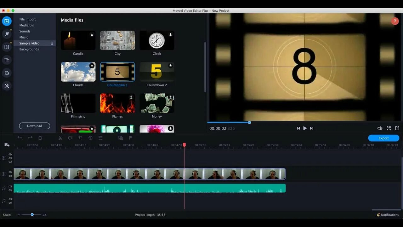
Task: Redo the last timeline action
Action: click(30, 138)
